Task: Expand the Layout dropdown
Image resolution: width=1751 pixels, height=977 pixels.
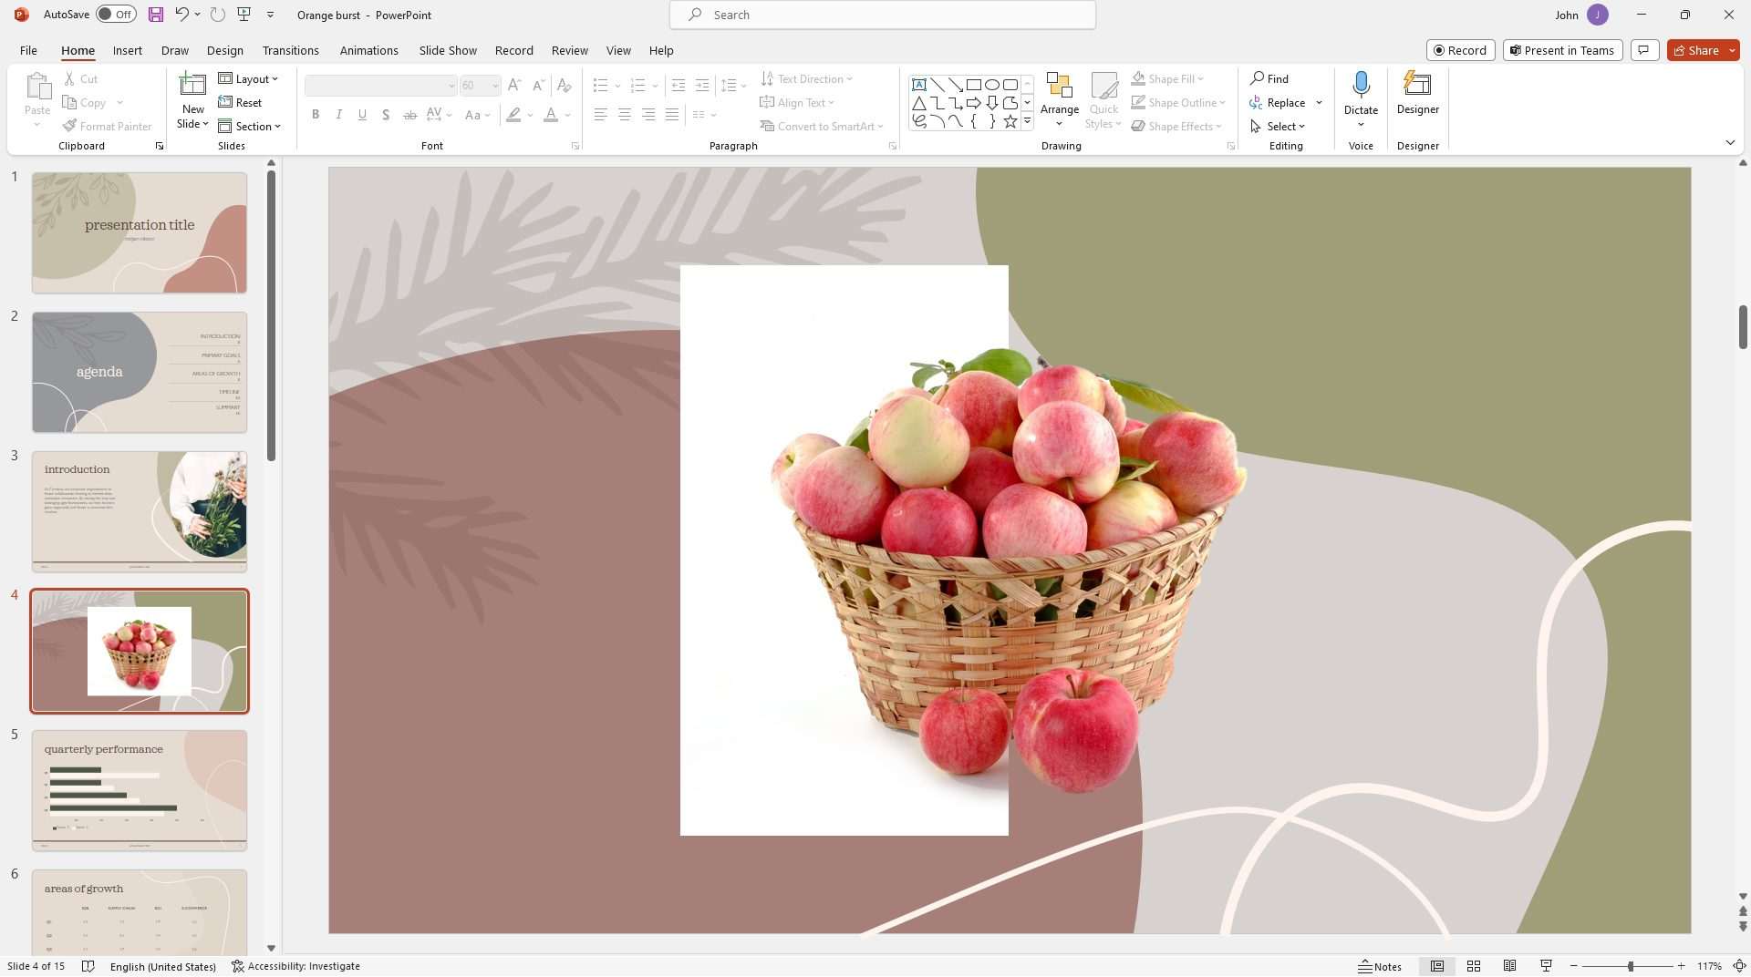Action: pyautogui.click(x=248, y=79)
